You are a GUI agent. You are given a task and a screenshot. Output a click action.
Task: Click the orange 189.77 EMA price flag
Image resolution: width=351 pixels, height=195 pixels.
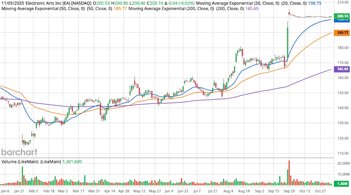click(342, 33)
